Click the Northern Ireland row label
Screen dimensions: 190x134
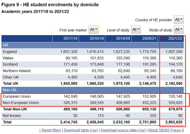[x=17, y=71]
